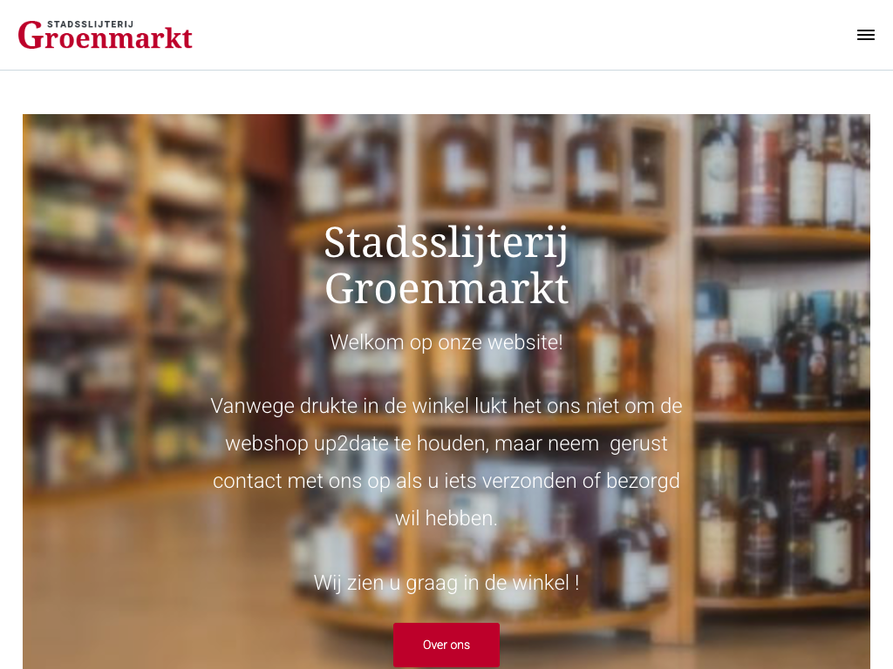The image size is (893, 669).
Task: Click the small STADSSLIJTERIJ text above logo
Action: [x=91, y=24]
